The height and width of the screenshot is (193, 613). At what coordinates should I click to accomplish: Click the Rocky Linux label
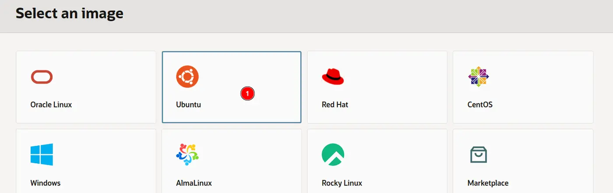click(342, 183)
